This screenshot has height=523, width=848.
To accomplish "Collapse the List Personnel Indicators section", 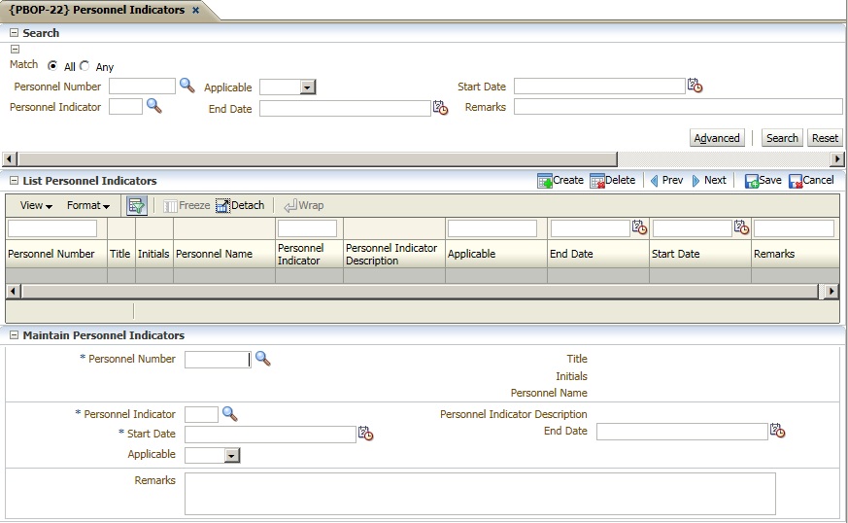I will tap(14, 181).
